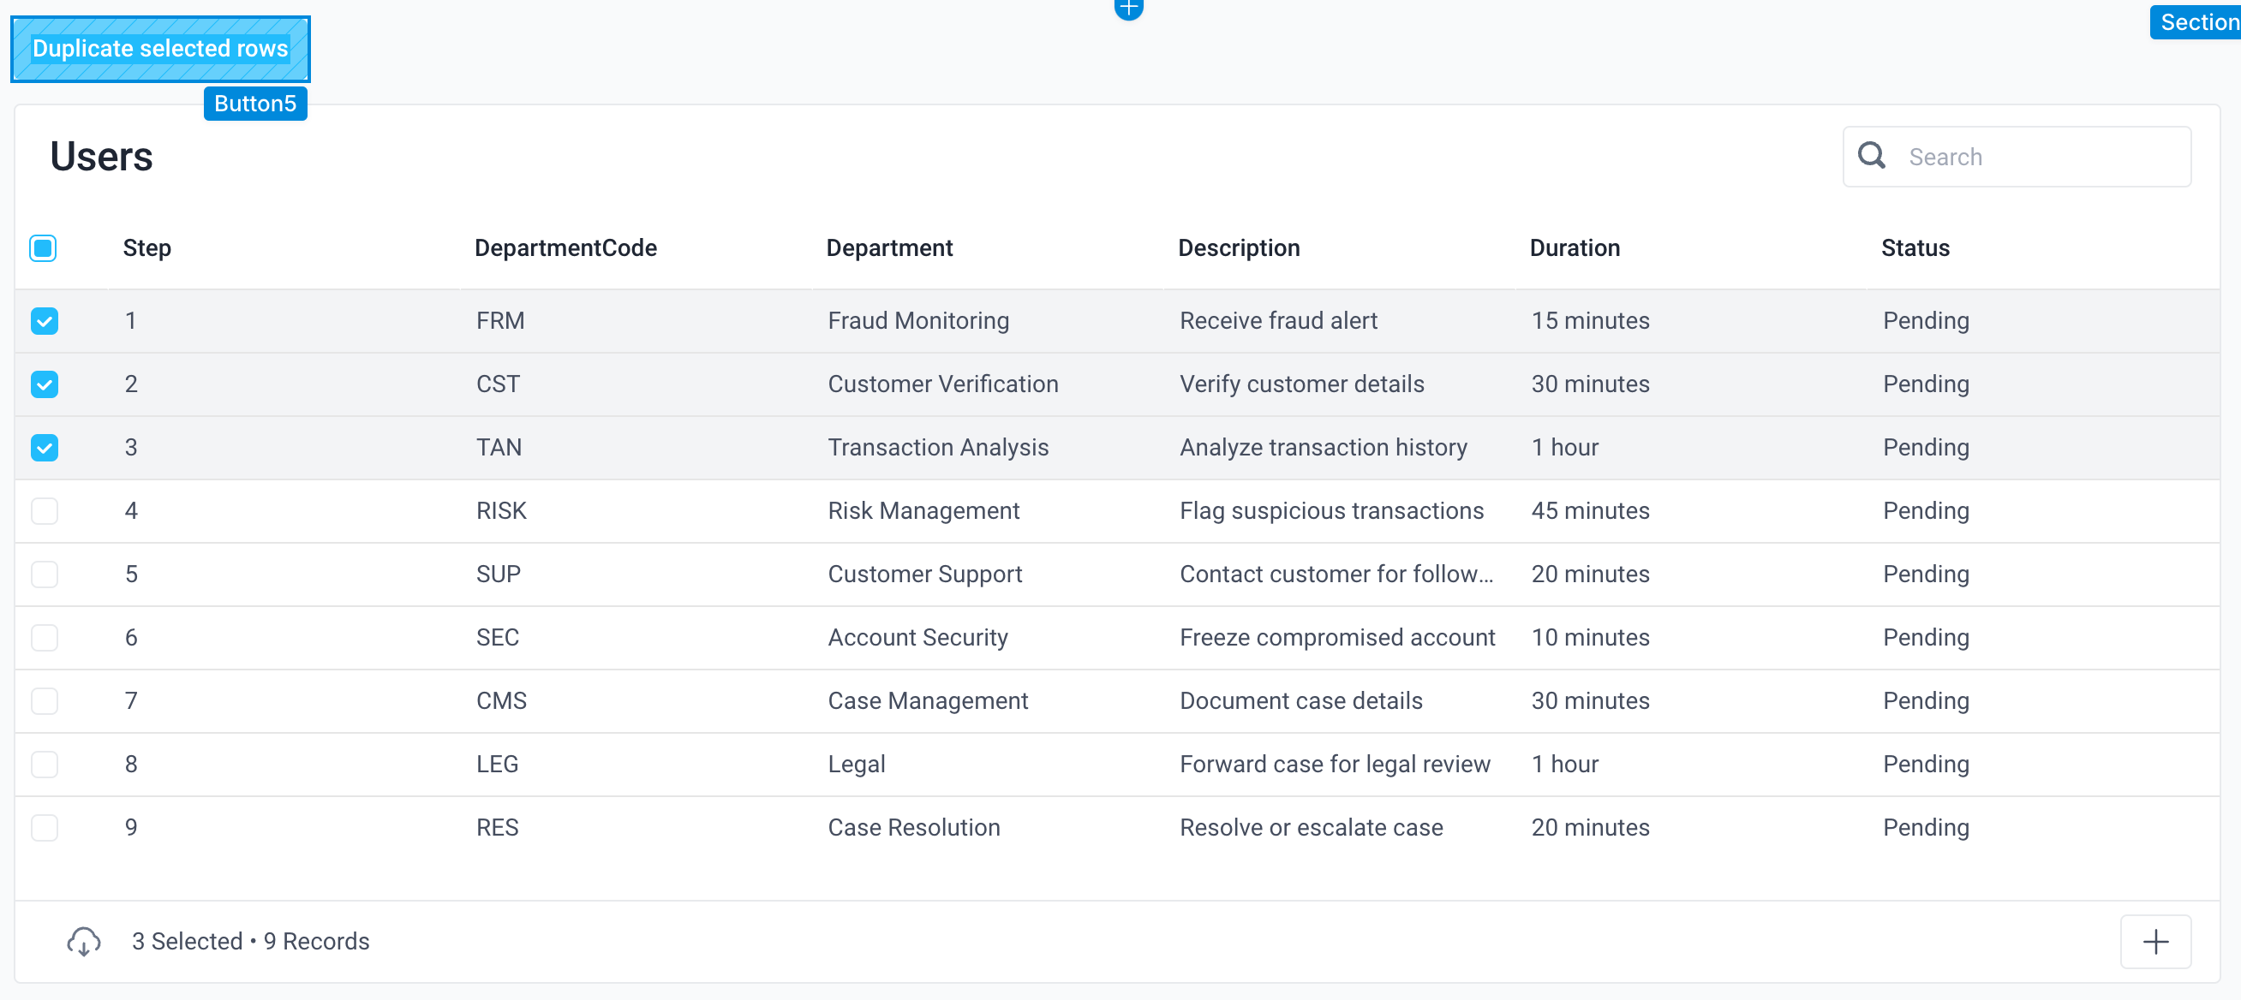The height and width of the screenshot is (1000, 2241).
Task: Click the search magnifier icon
Action: point(1871,156)
